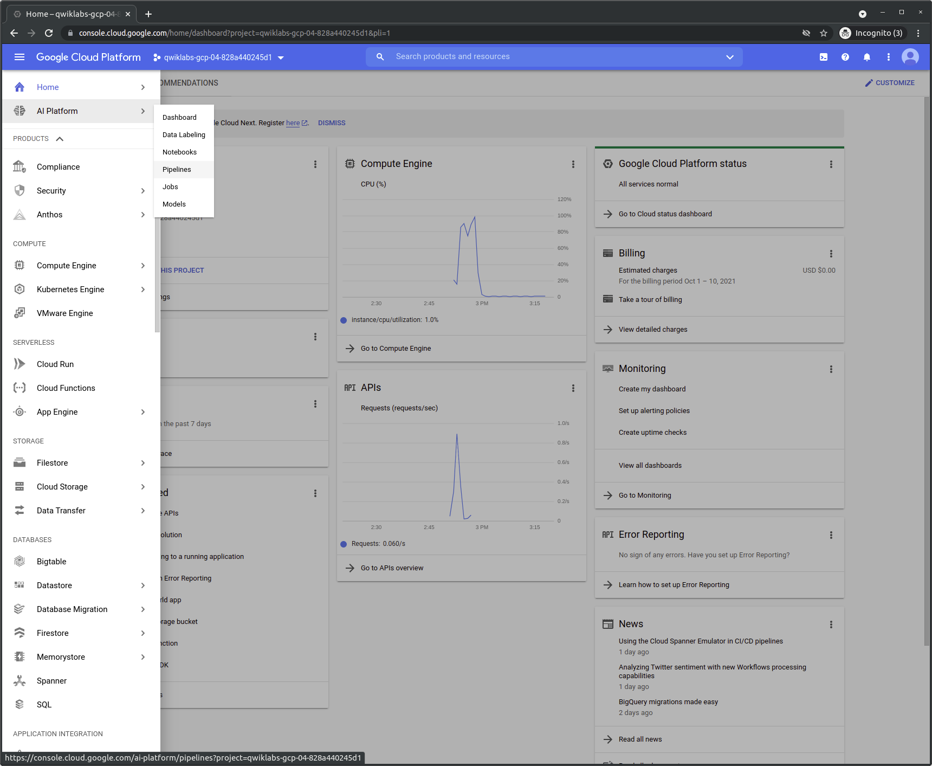
Task: Click the CUSTOMIZE button
Action: click(x=889, y=82)
